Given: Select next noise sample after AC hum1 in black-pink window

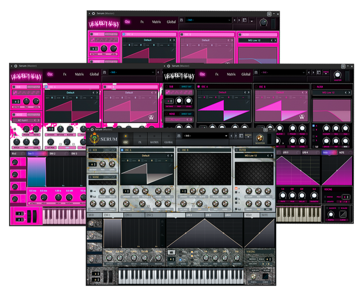Looking at the screenshot, I should [x=191, y=120].
